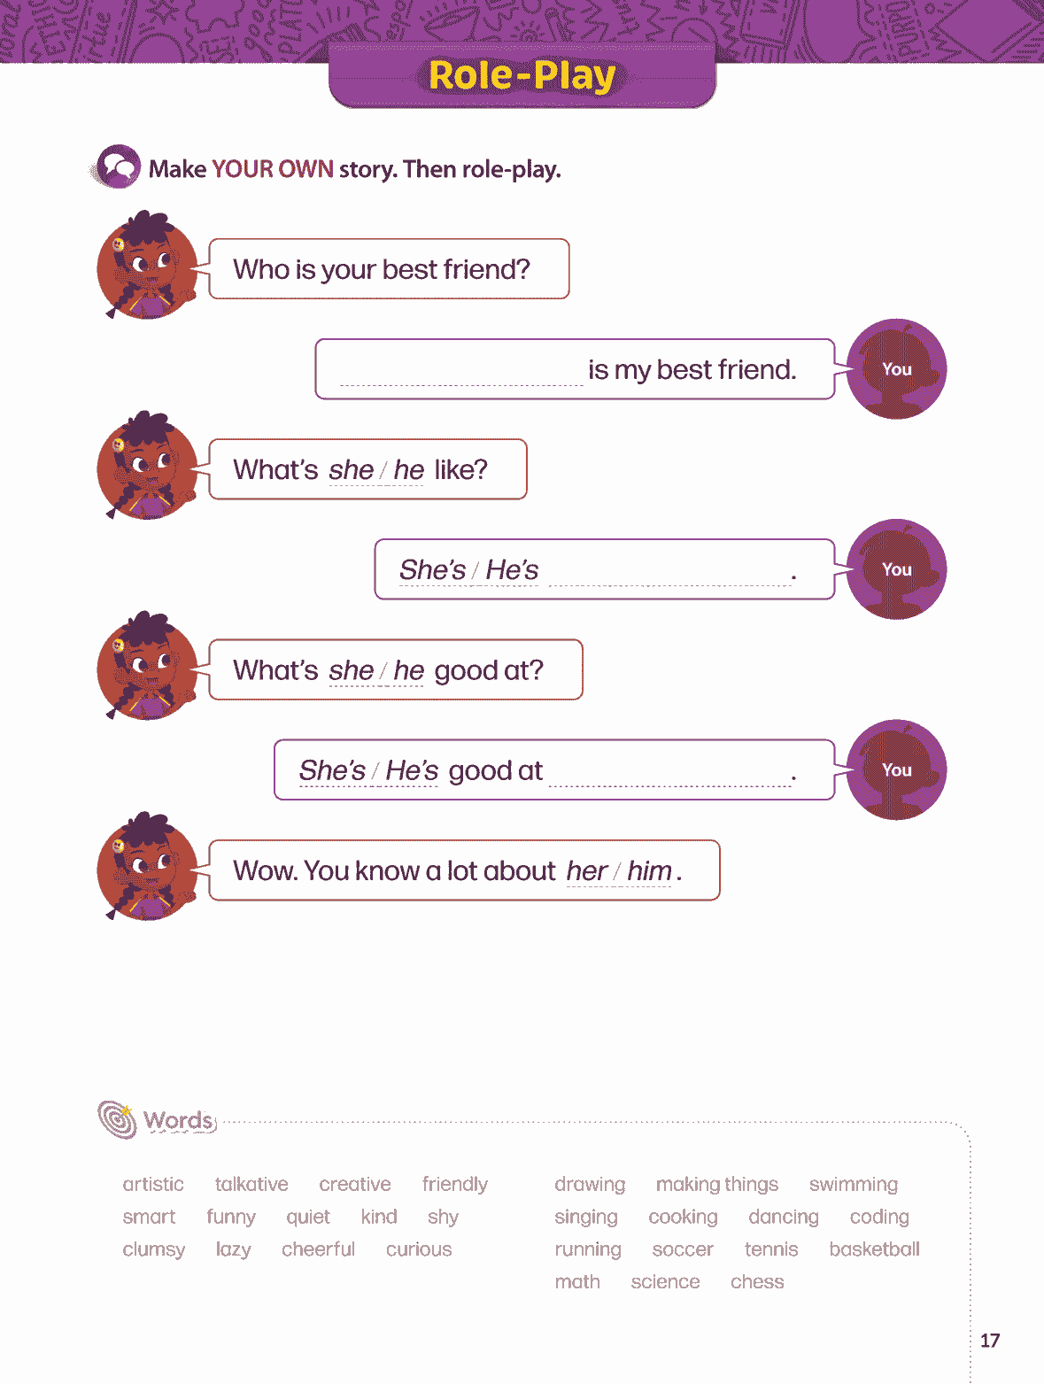Click the "You" avatar beside "is my best friend."
This screenshot has height=1384, width=1044.
coord(896,369)
